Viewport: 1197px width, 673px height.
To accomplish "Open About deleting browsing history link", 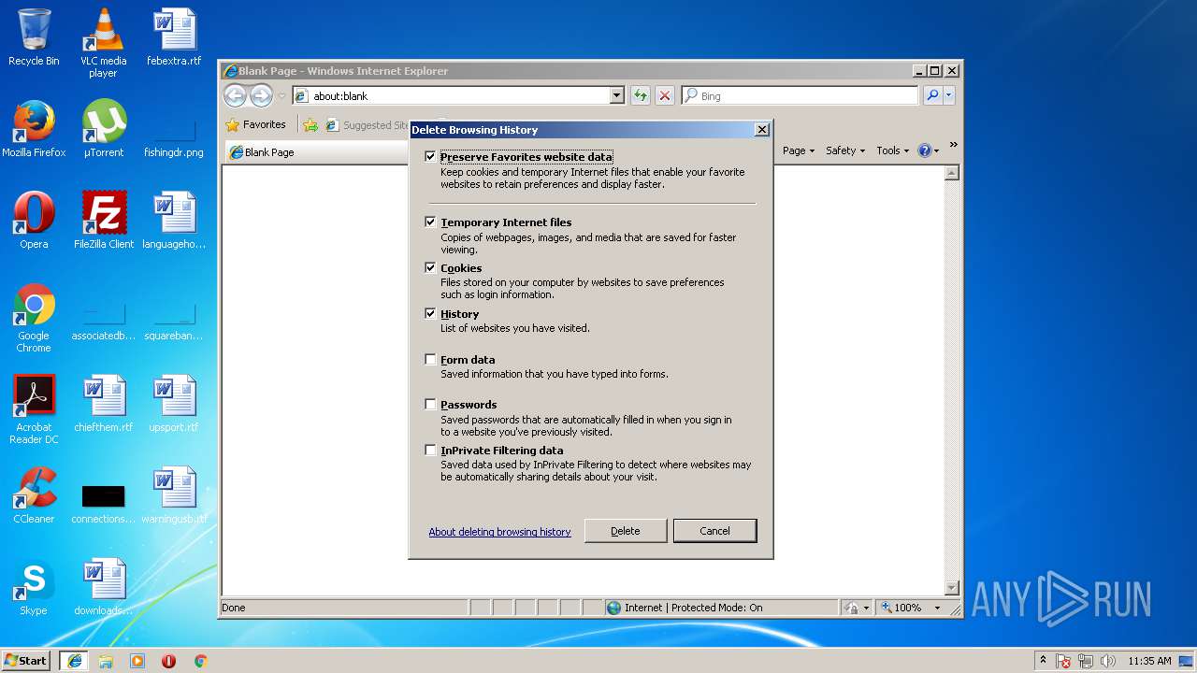I will coord(499,532).
